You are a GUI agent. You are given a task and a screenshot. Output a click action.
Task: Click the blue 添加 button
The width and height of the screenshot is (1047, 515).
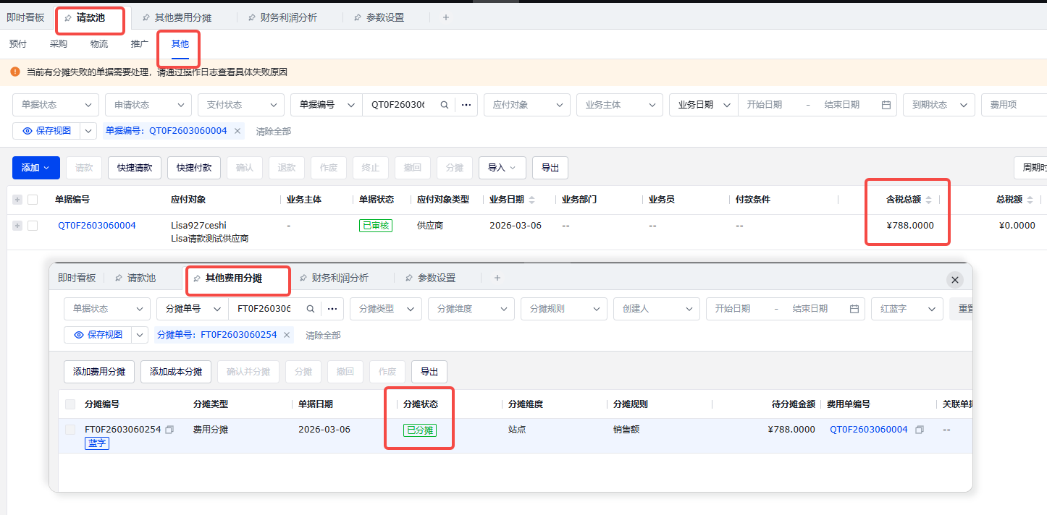35,168
